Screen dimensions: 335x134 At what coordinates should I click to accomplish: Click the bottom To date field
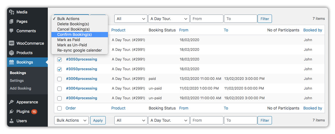240,120
